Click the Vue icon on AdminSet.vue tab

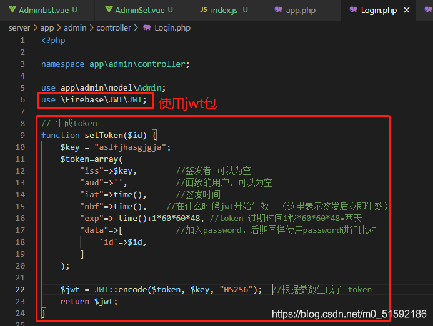click(109, 9)
